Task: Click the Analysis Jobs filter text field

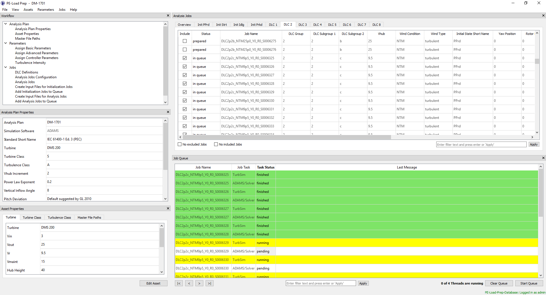Action: click(x=481, y=145)
